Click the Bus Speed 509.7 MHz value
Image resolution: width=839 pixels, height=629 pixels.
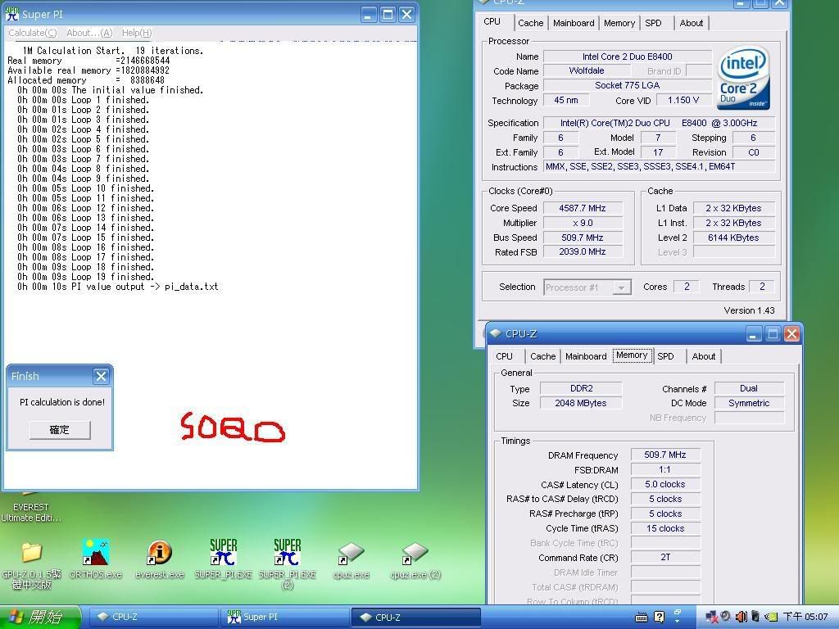click(x=583, y=238)
